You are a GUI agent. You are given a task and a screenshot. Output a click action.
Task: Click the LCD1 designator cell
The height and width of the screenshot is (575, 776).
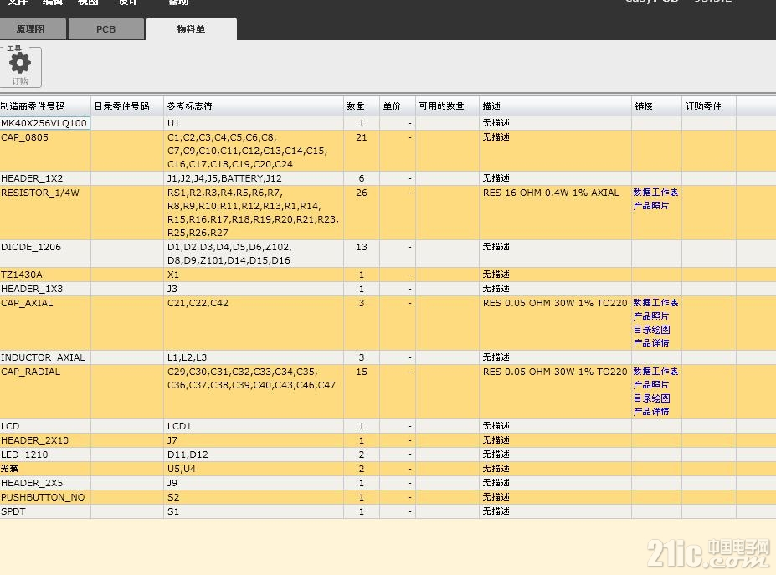254,426
